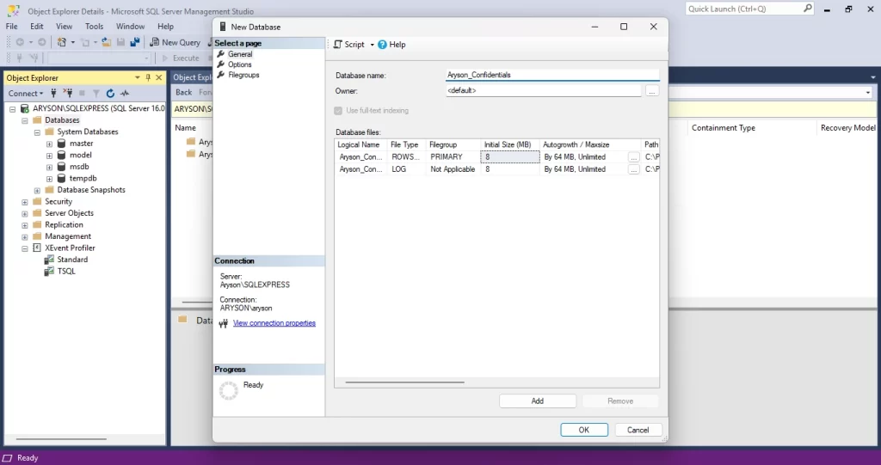Click horizontal scrollbar under database files grid
Viewport: 881px width, 465px height.
tap(404, 382)
